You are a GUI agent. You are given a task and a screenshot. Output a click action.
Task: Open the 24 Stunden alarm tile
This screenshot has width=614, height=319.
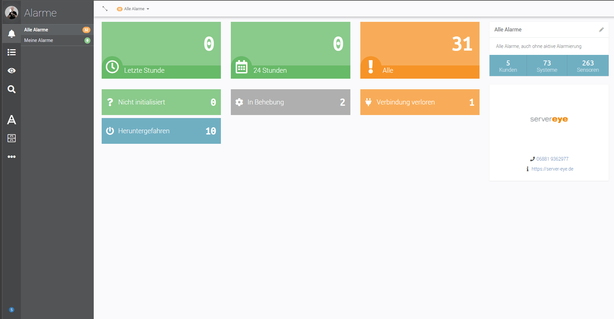coord(290,50)
